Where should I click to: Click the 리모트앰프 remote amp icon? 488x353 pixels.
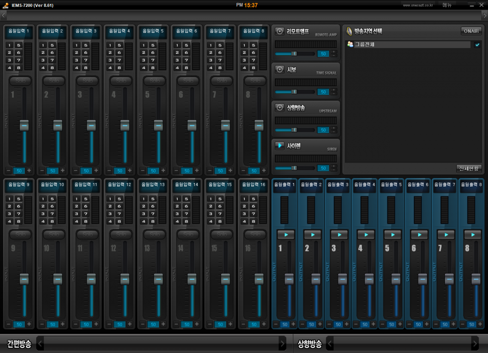280,31
